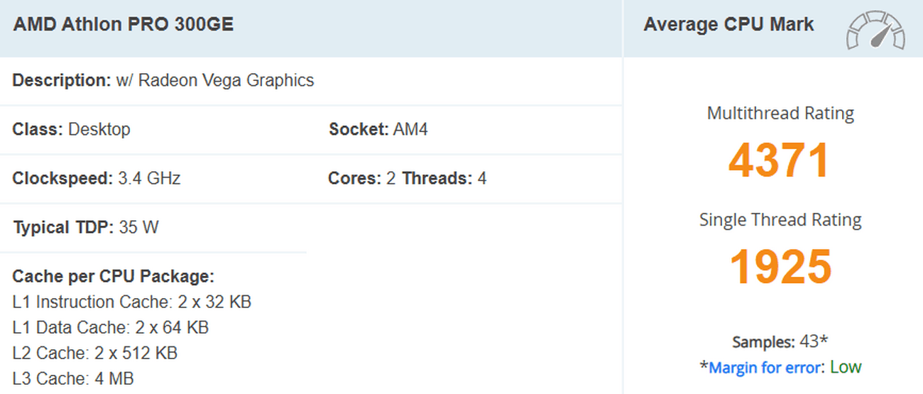Click the AMD Athlon PRO 300GE title
The width and height of the screenshot is (923, 394).
(124, 25)
